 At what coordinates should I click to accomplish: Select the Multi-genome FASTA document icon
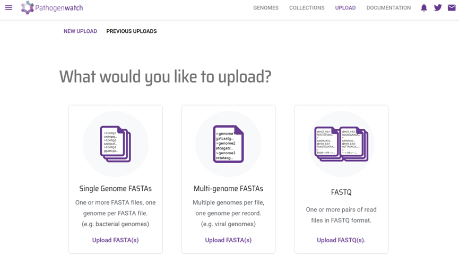point(228,144)
